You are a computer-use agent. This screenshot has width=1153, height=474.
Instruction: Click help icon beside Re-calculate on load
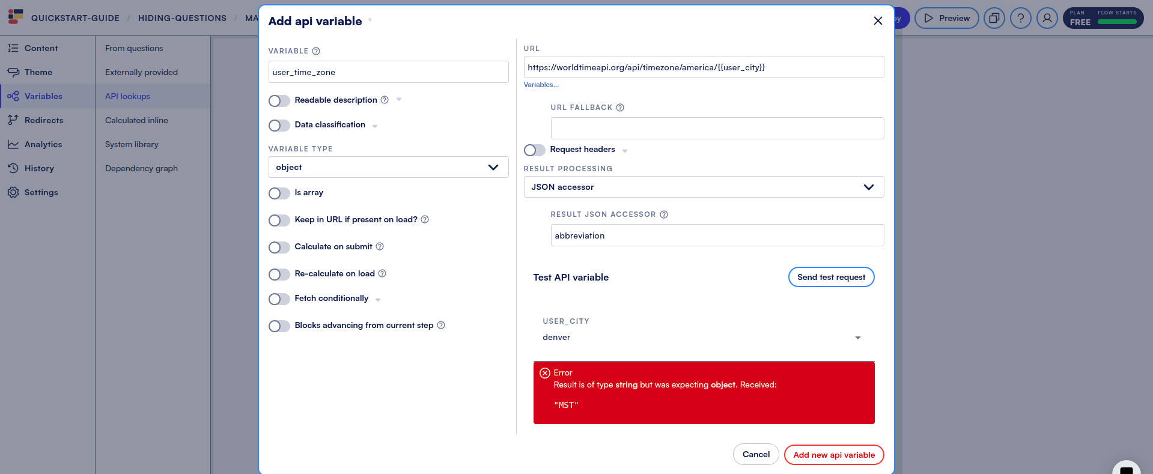coord(382,273)
